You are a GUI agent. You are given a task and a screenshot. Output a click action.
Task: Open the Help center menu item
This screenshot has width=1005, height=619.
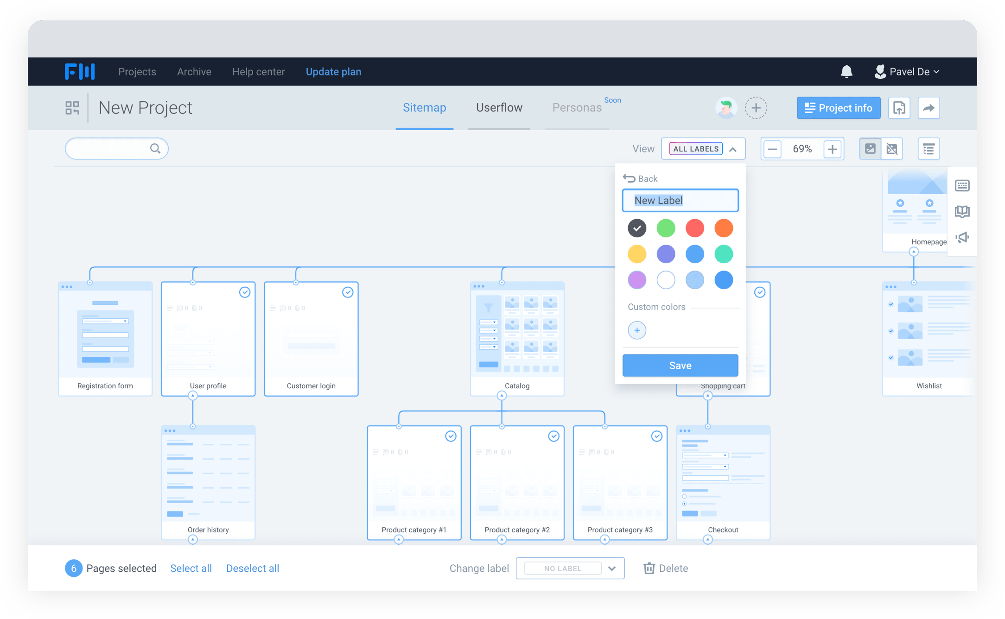258,72
